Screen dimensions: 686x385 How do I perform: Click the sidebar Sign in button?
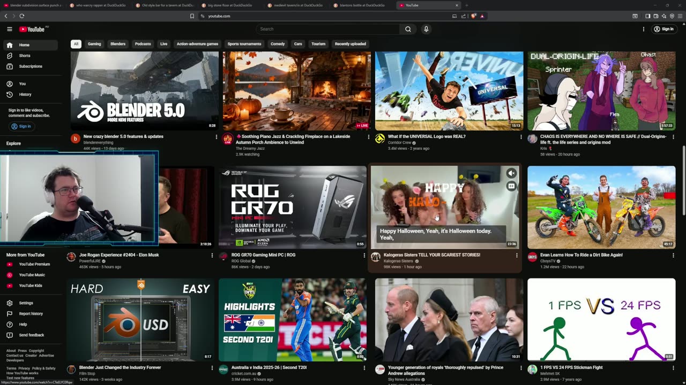tap(21, 126)
